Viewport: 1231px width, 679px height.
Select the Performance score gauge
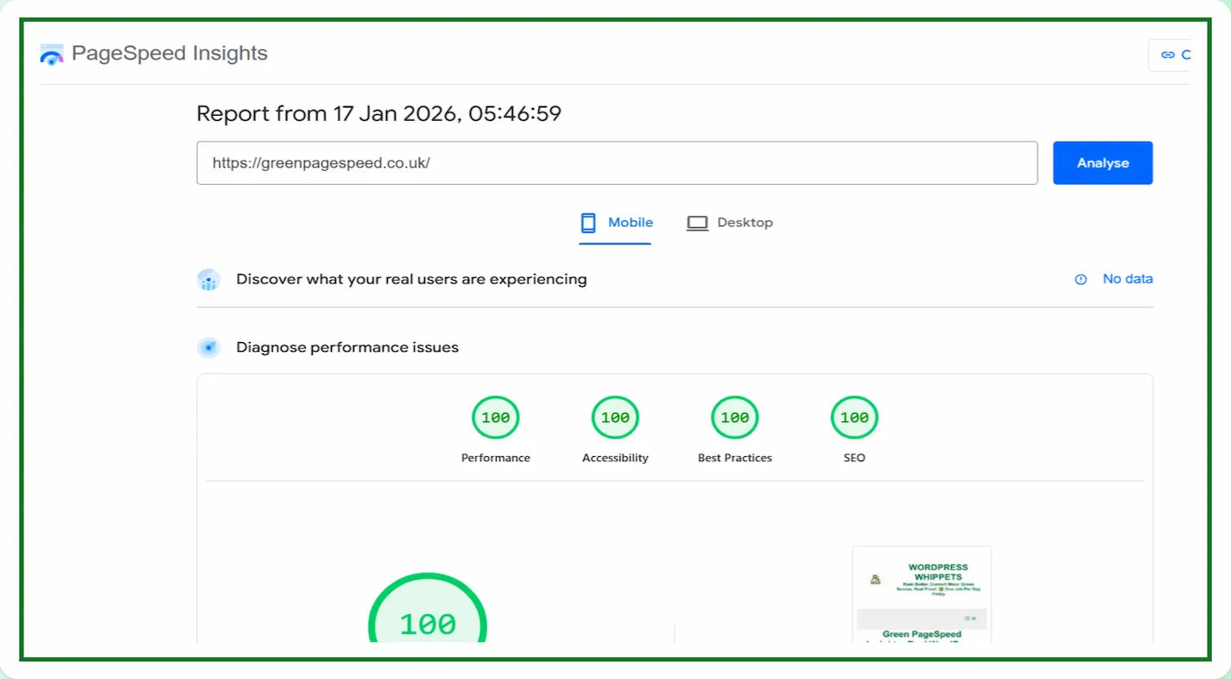[x=496, y=418]
